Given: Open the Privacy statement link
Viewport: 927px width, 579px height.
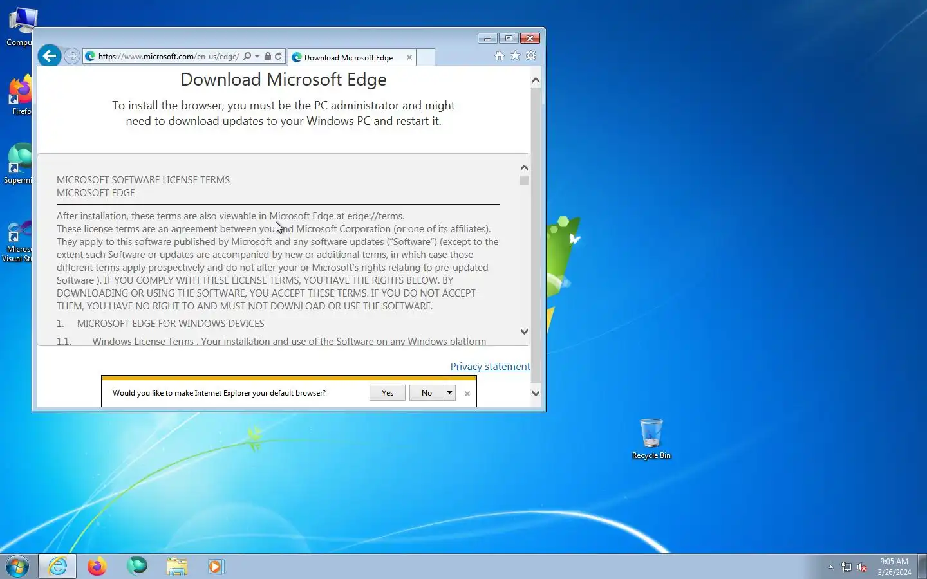Looking at the screenshot, I should (x=491, y=367).
